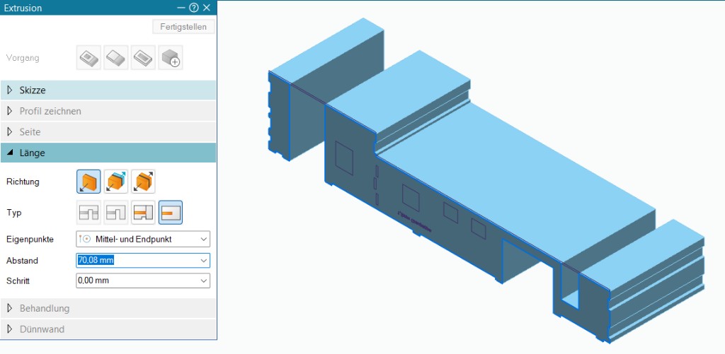Viewport: 725px width, 354px height.
Task: Expand the Skizze section
Action: click(108, 90)
